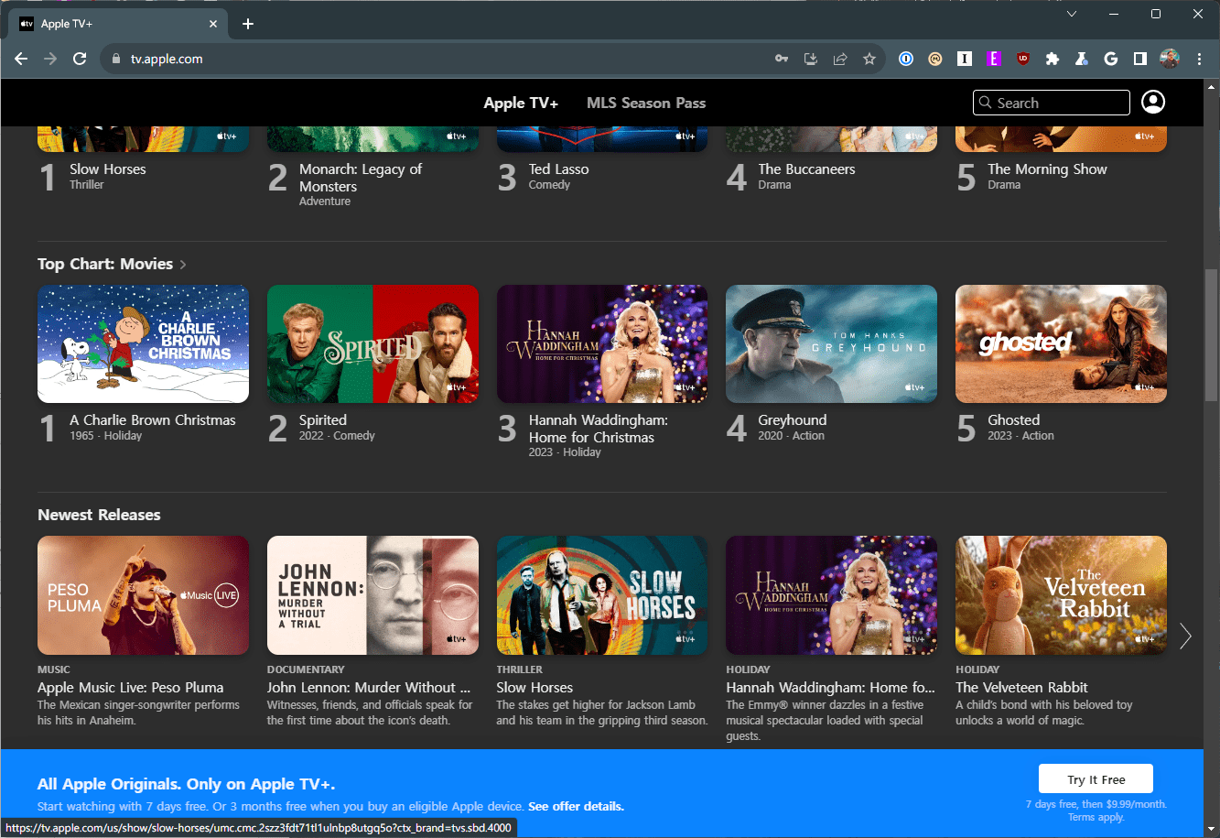The width and height of the screenshot is (1220, 838).
Task: Select the Apple TV+ browser tab
Action: pos(117,24)
